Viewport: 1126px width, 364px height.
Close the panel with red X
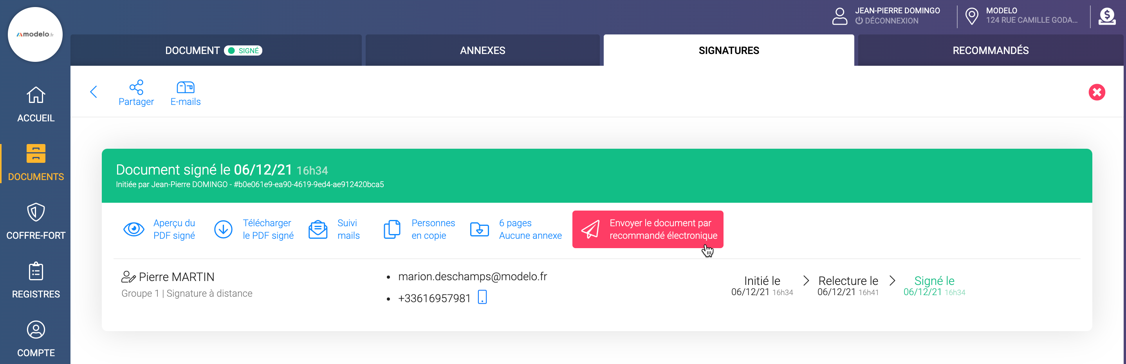[x=1096, y=92]
